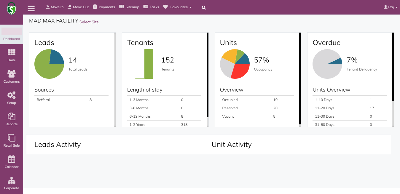Click the Leads card scrollbar

(x=115, y=80)
